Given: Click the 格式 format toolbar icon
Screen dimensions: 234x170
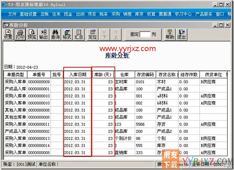Looking at the screenshot, I should pos(67,34).
